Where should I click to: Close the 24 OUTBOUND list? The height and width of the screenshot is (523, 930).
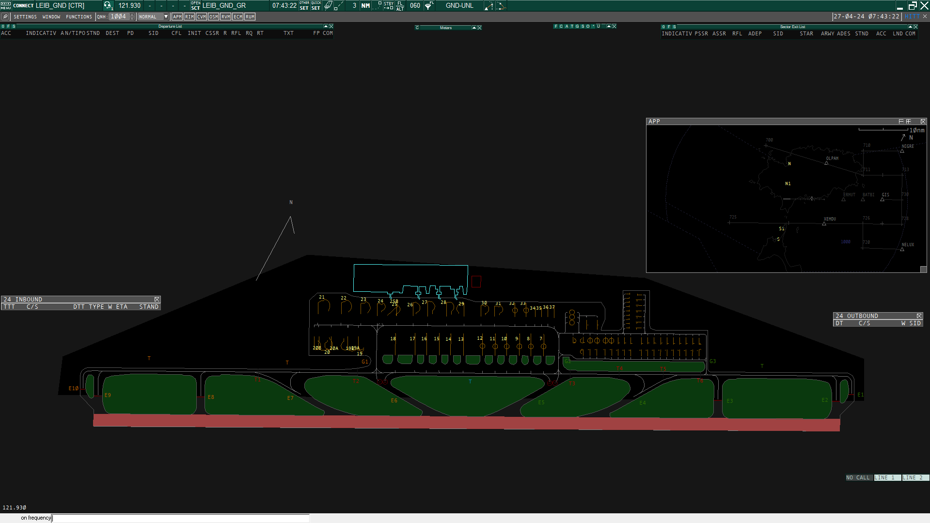[919, 316]
